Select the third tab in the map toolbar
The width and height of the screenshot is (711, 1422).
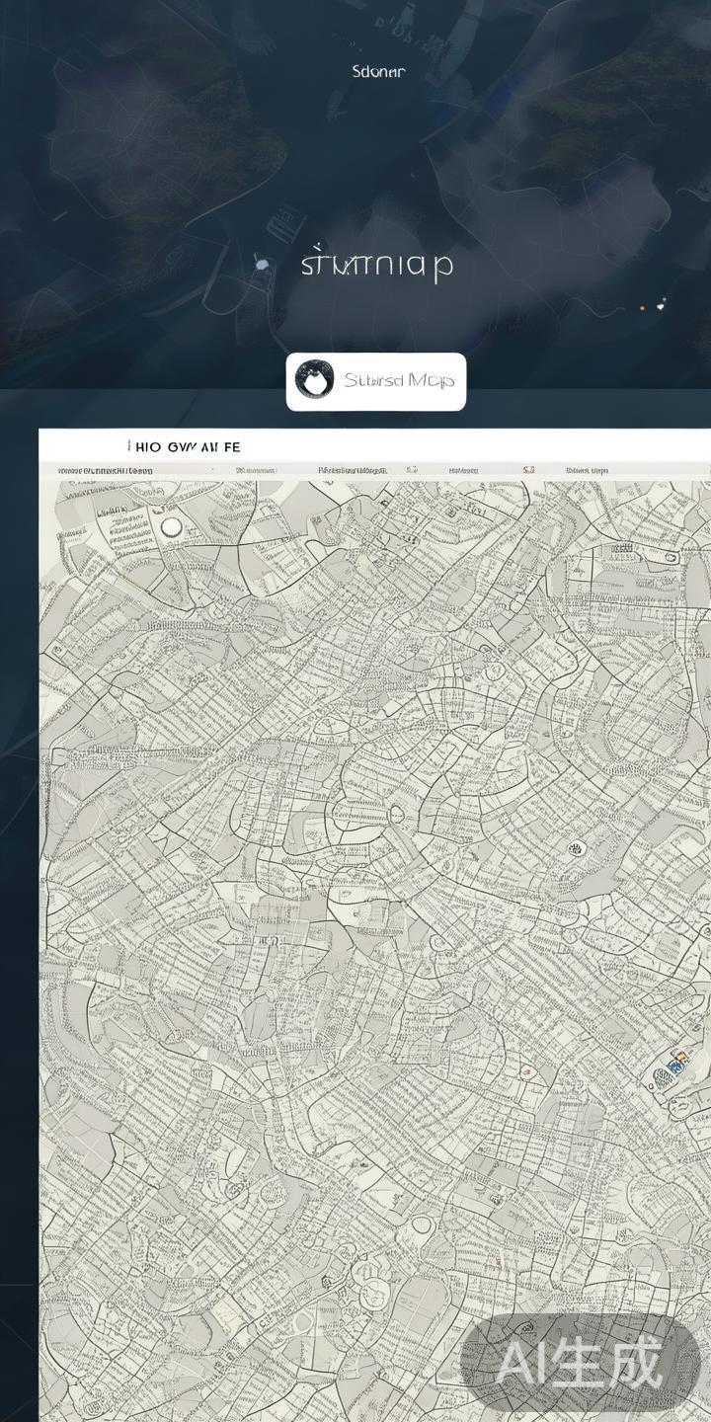pyautogui.click(x=353, y=471)
